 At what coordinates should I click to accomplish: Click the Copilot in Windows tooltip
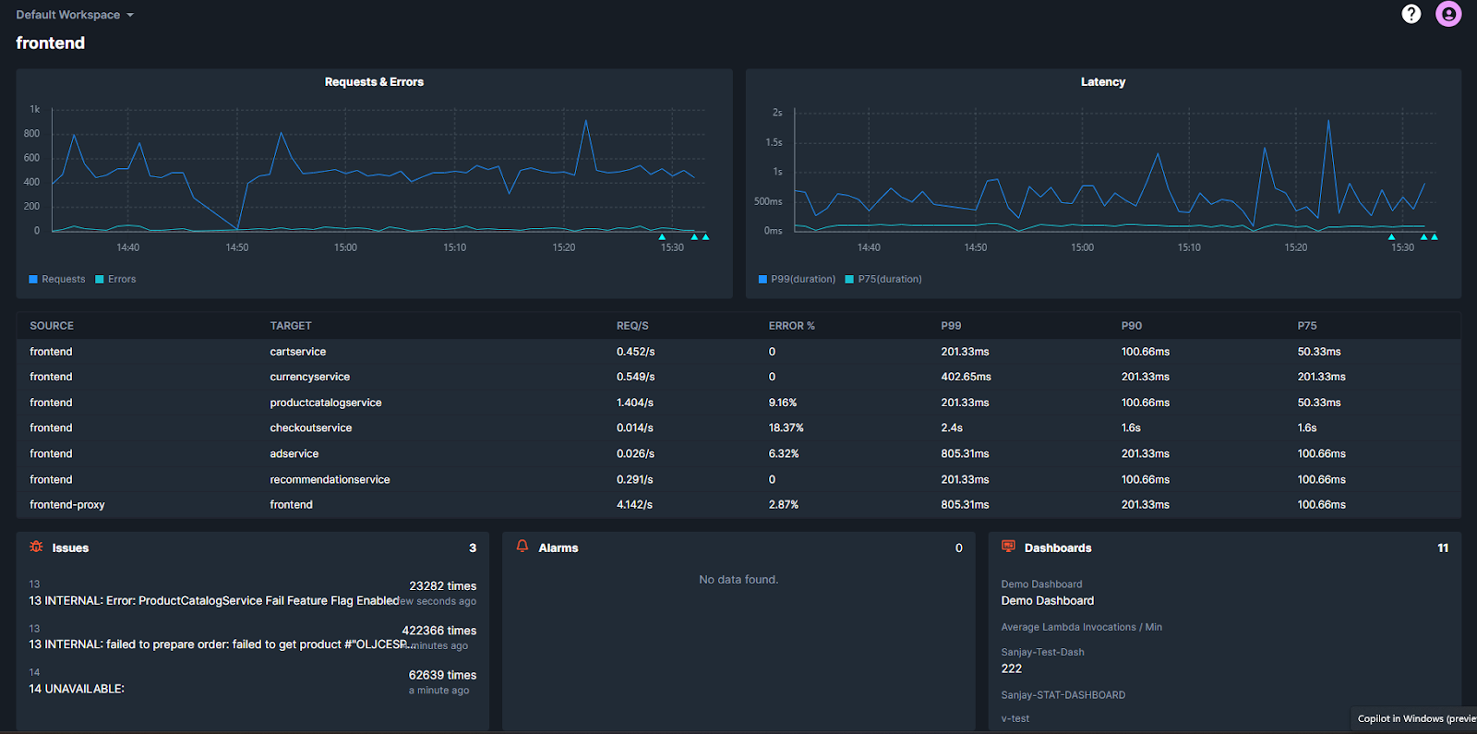tap(1414, 718)
